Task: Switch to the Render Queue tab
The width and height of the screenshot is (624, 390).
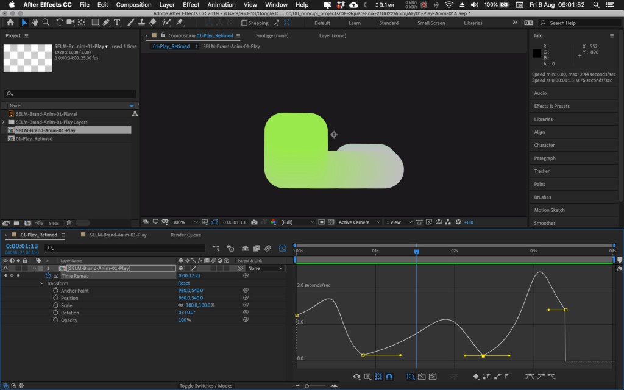Action: coord(186,235)
